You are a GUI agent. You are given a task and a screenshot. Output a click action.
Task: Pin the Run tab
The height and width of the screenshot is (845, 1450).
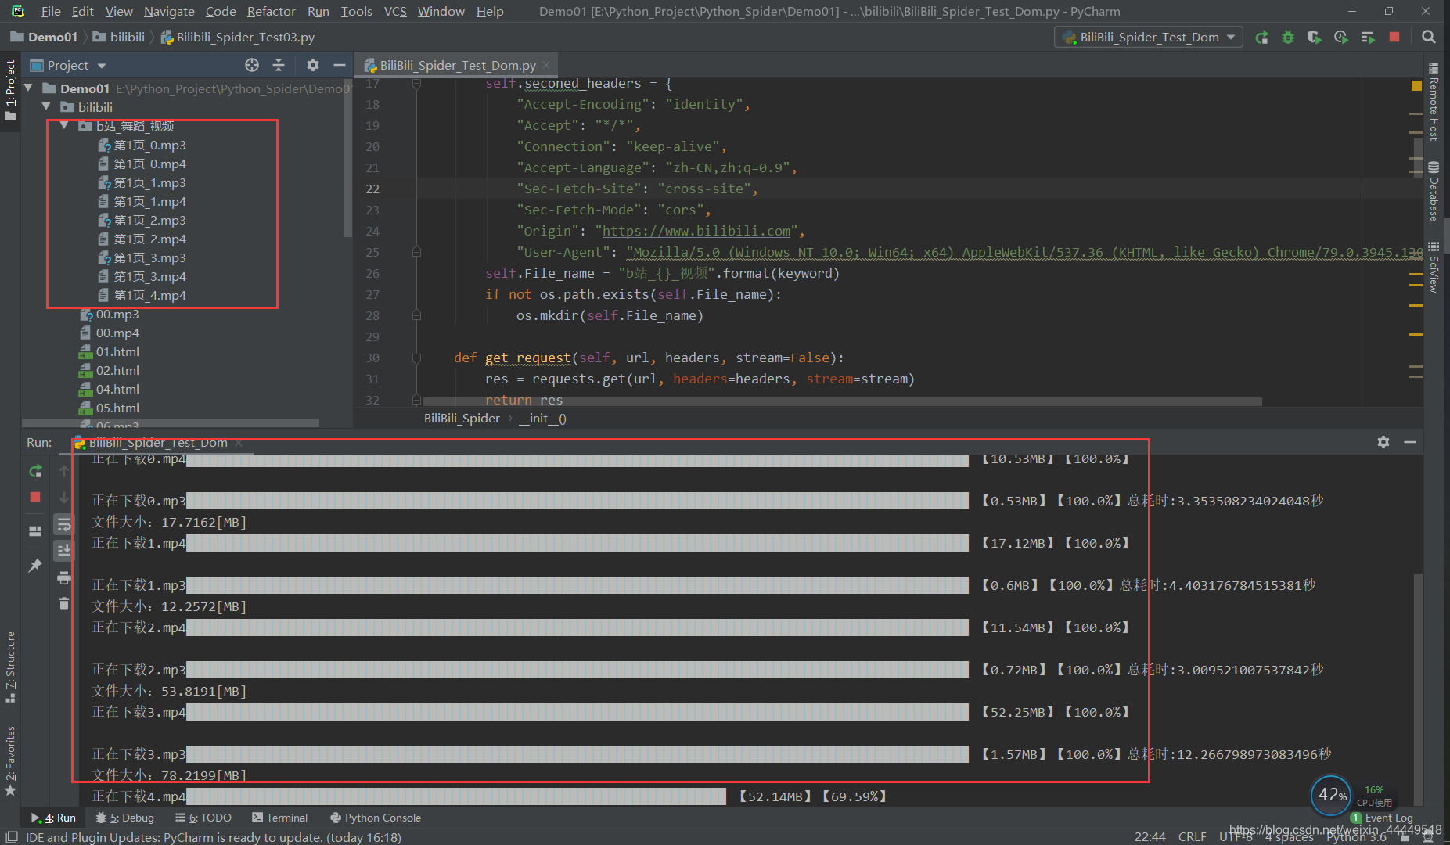[35, 565]
